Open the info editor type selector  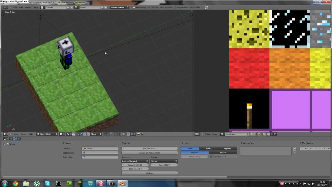click(x=5, y=8)
